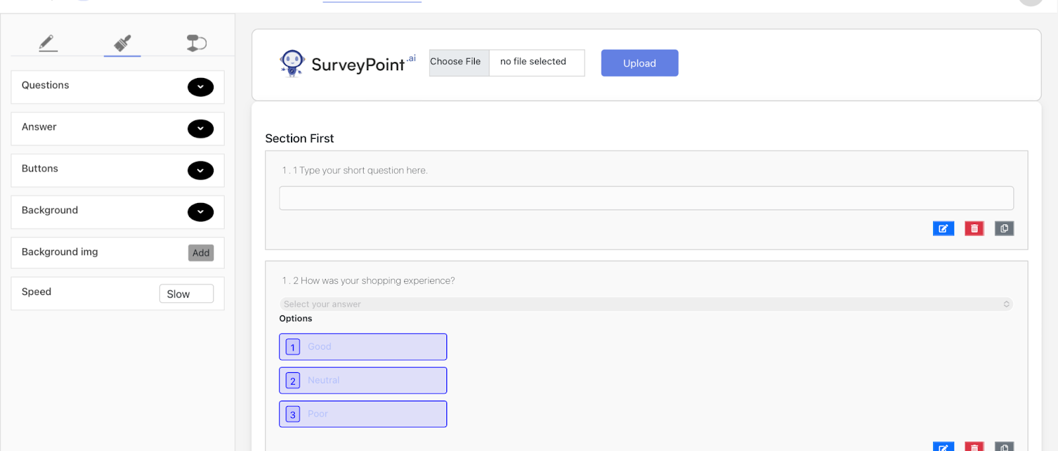Open the logic flow tab icon

tap(196, 44)
